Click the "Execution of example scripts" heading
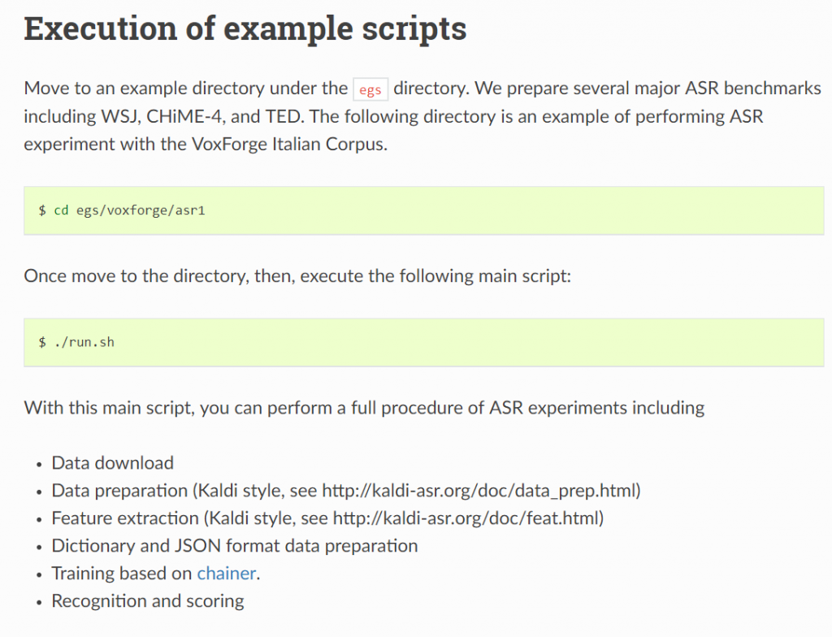Screen dimensions: 832x637 [245, 28]
